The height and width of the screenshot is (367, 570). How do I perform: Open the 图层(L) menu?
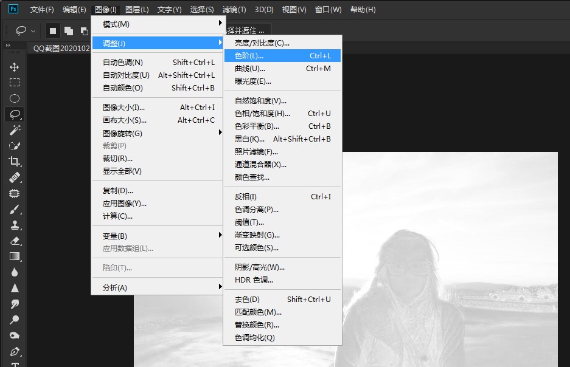click(137, 10)
